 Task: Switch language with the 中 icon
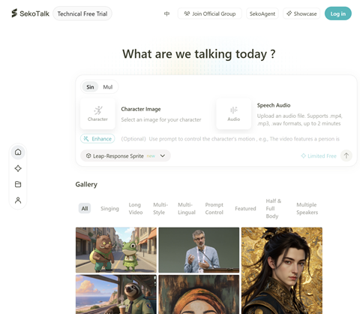tap(166, 14)
